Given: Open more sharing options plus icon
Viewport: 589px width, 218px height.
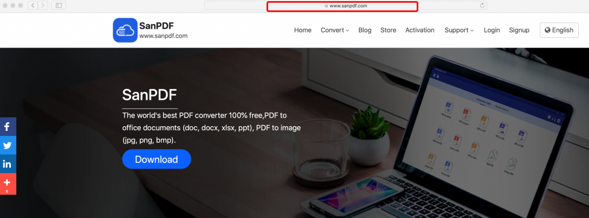Looking at the screenshot, I should point(7,184).
